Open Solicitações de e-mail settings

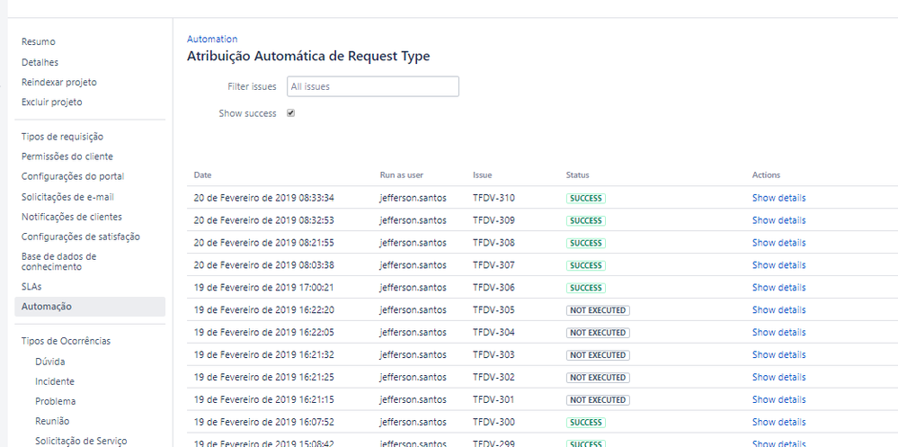[x=67, y=197]
